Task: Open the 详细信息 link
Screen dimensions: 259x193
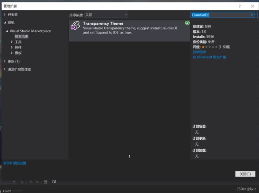Action: (x=199, y=52)
